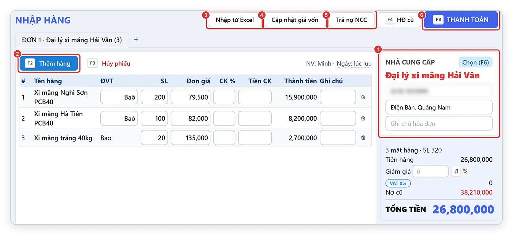The height and width of the screenshot is (235, 513).
Task: Click old debt amount 38,210,000
Action: 476,192
